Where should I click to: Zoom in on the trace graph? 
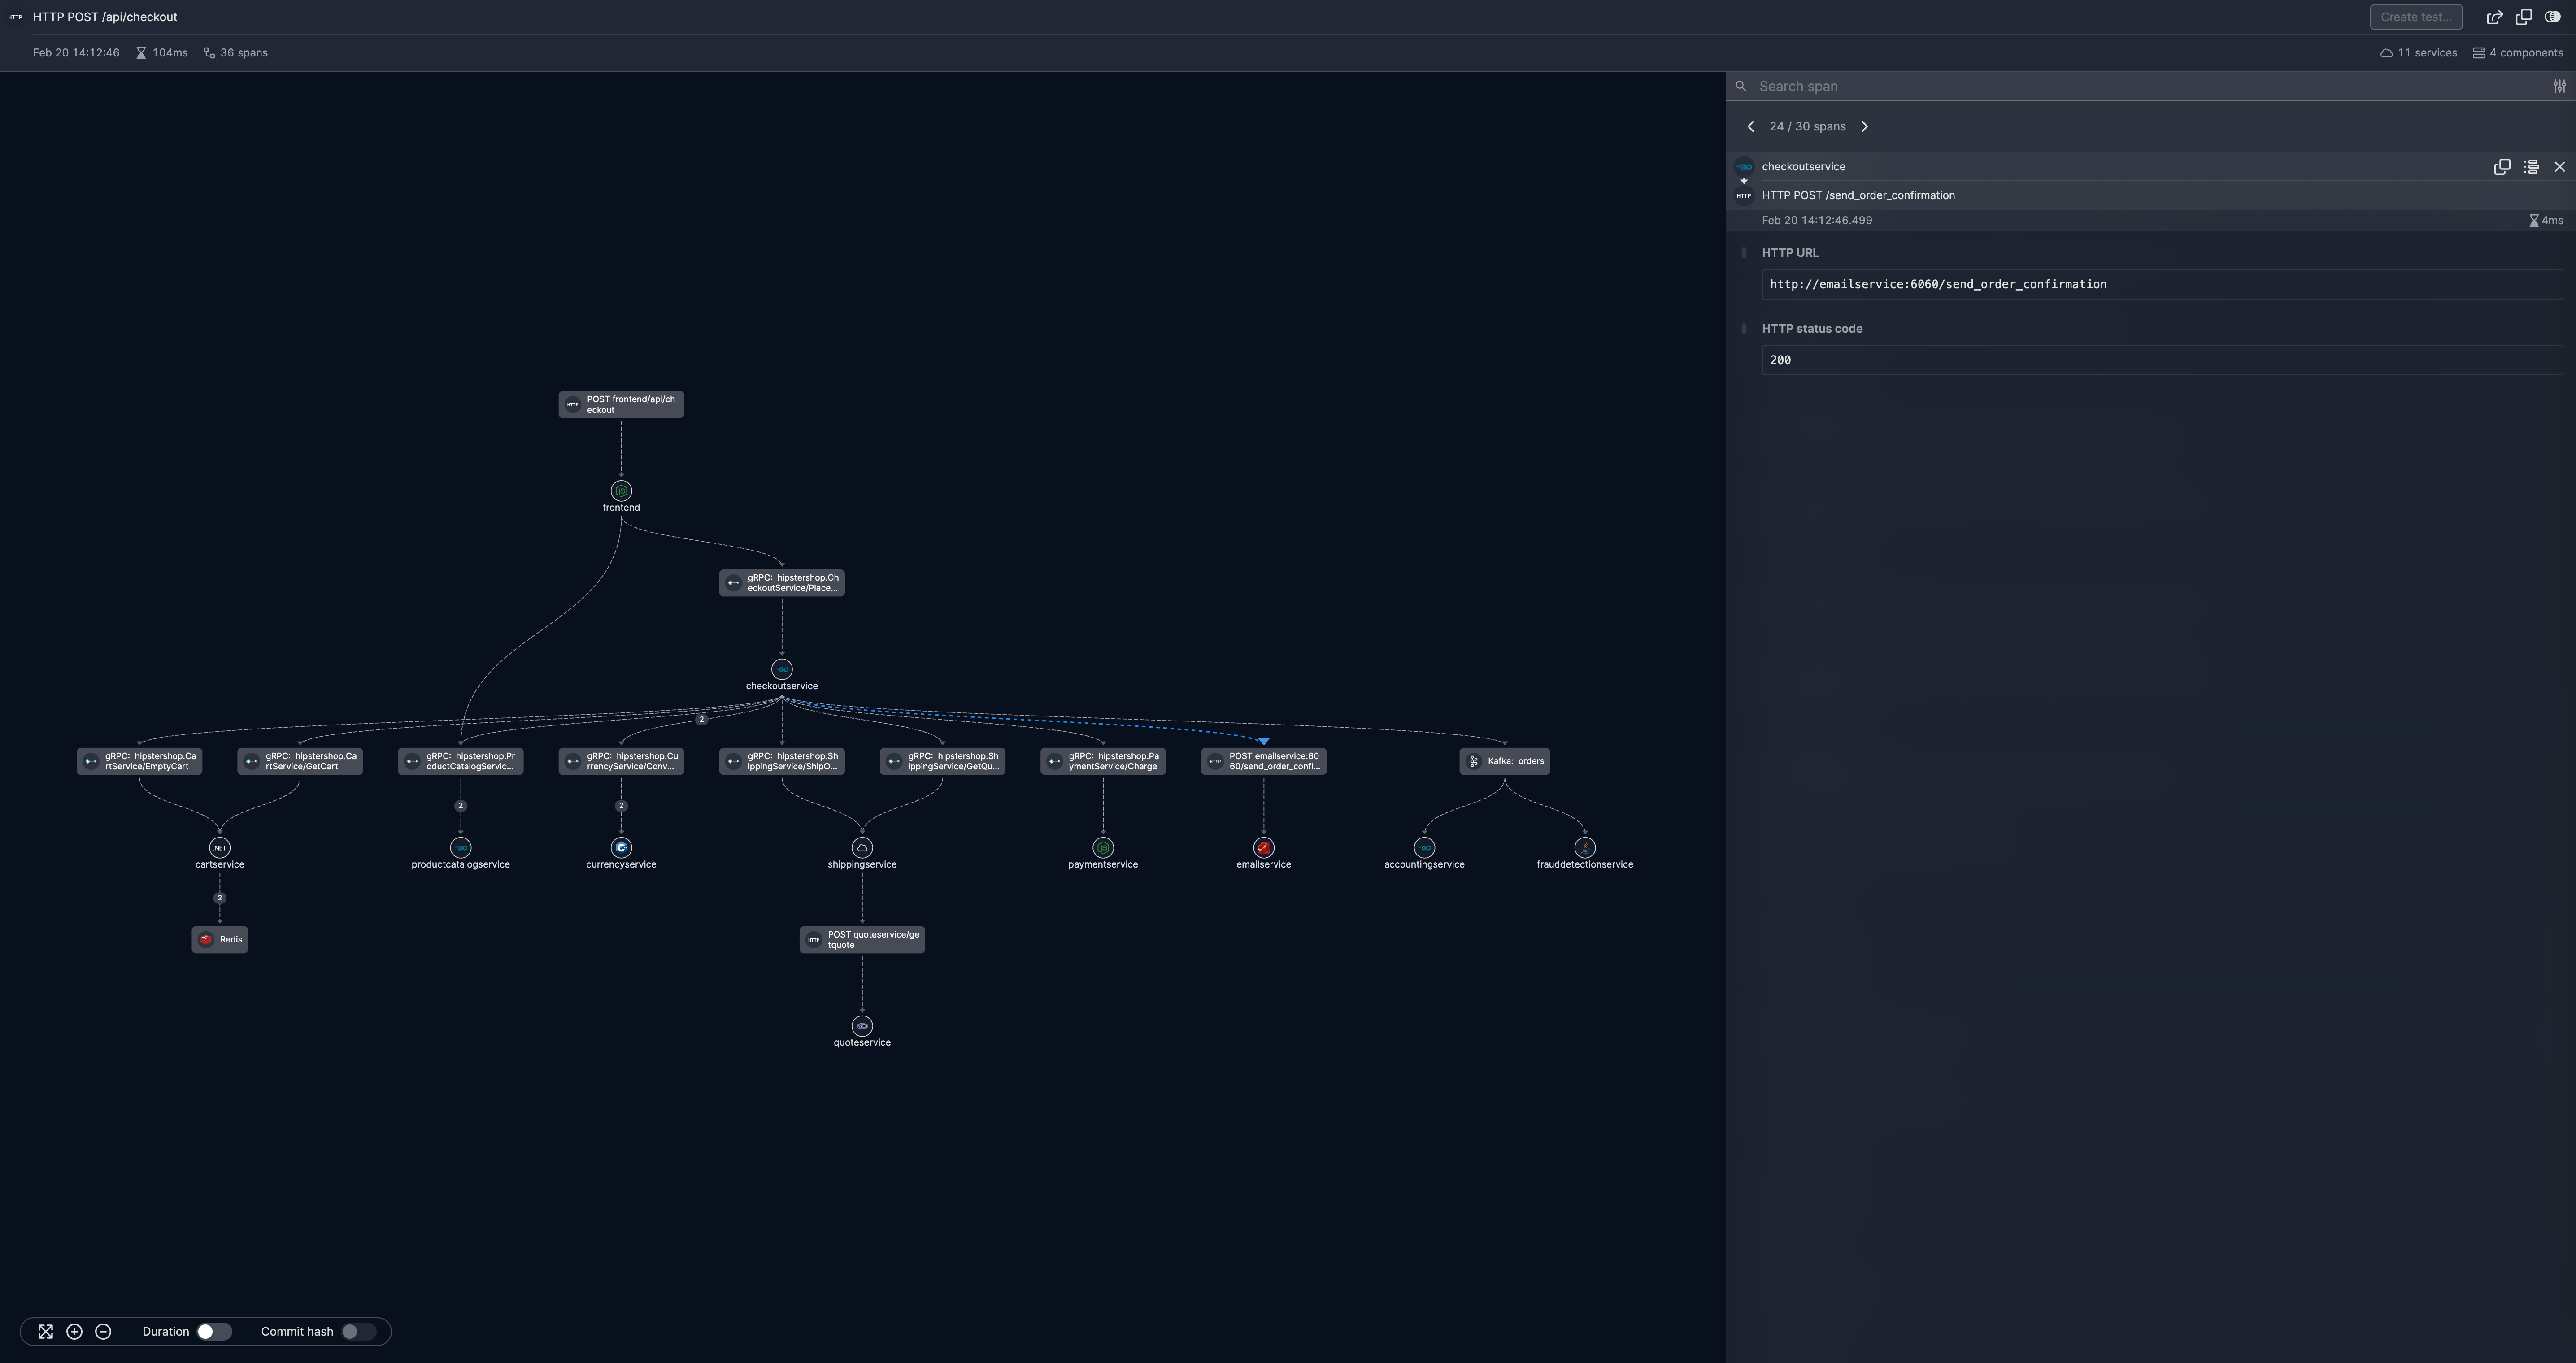(74, 1331)
